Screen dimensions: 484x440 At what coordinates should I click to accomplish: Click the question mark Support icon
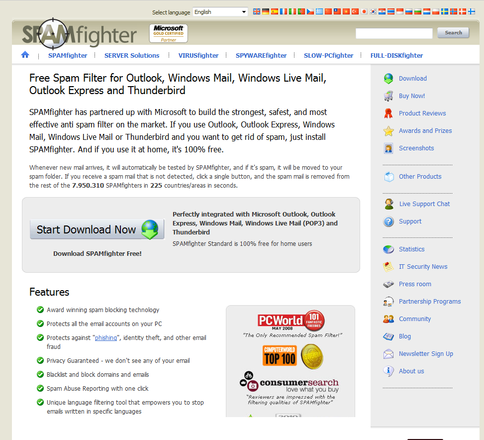click(388, 221)
